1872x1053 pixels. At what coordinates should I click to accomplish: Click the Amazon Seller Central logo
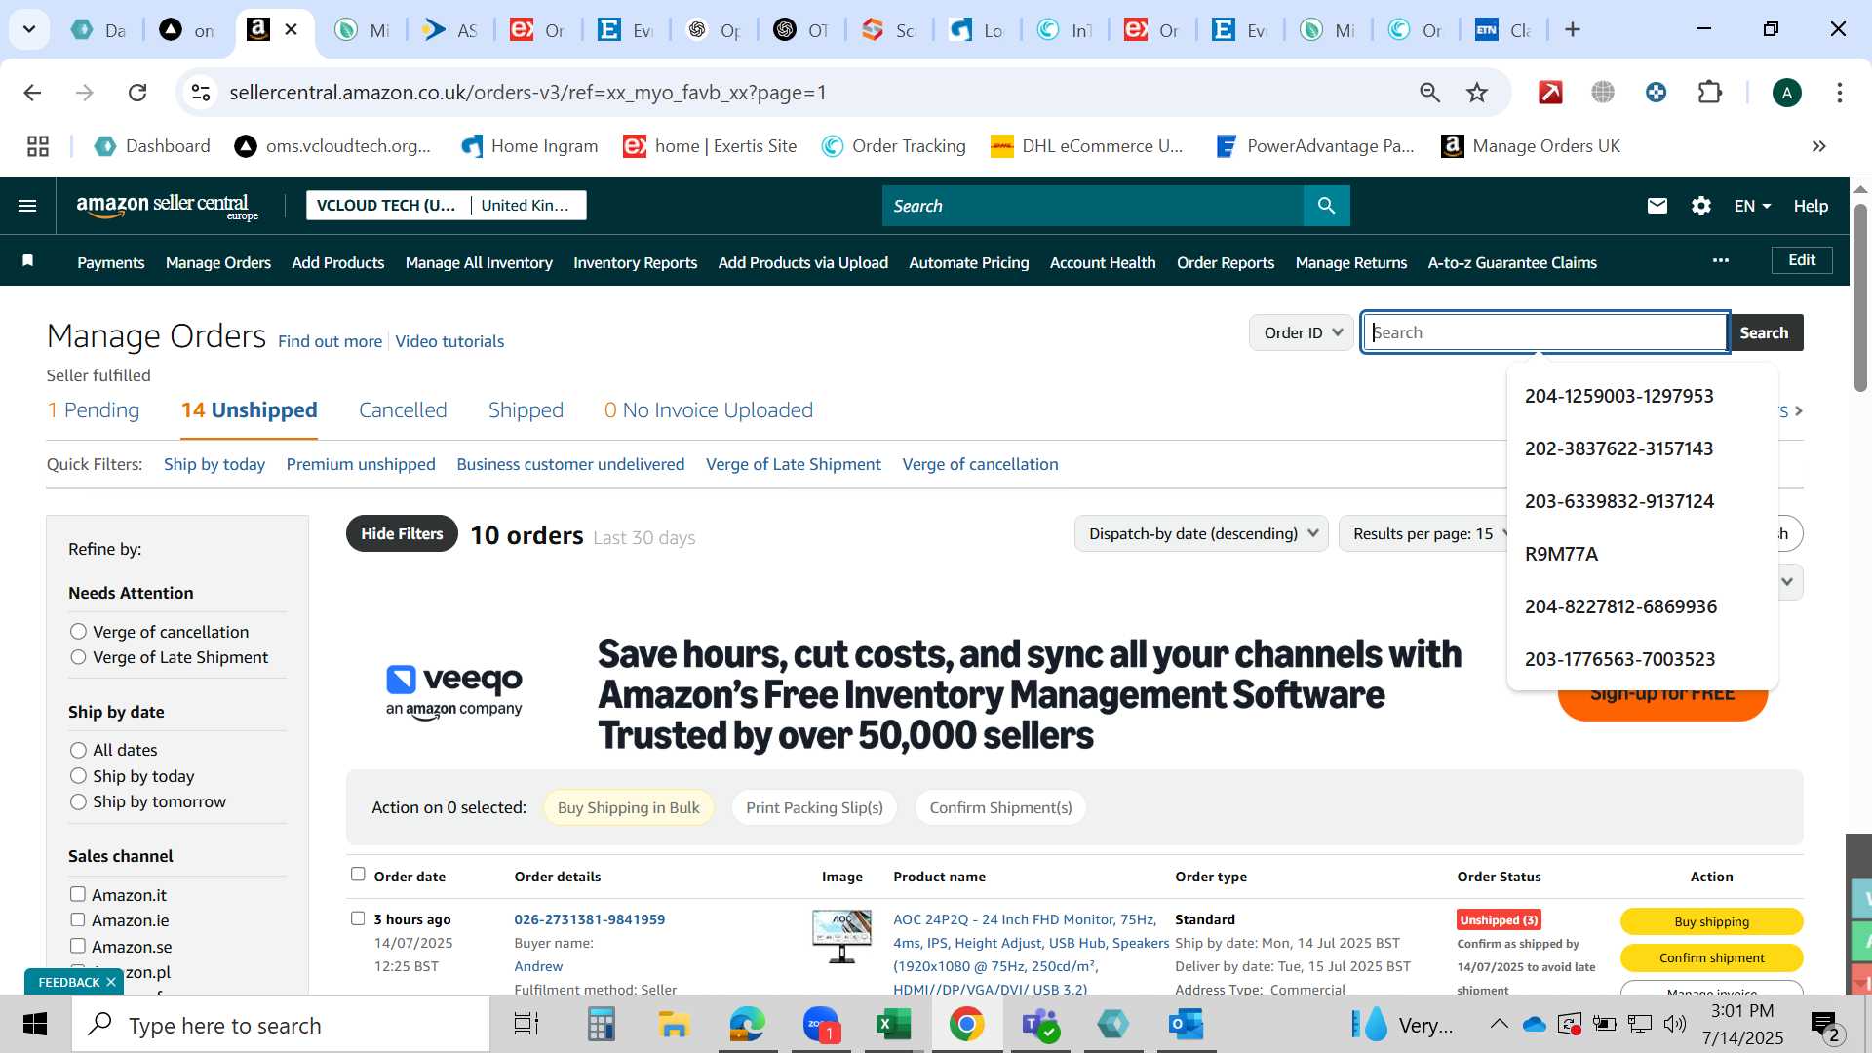(x=167, y=206)
